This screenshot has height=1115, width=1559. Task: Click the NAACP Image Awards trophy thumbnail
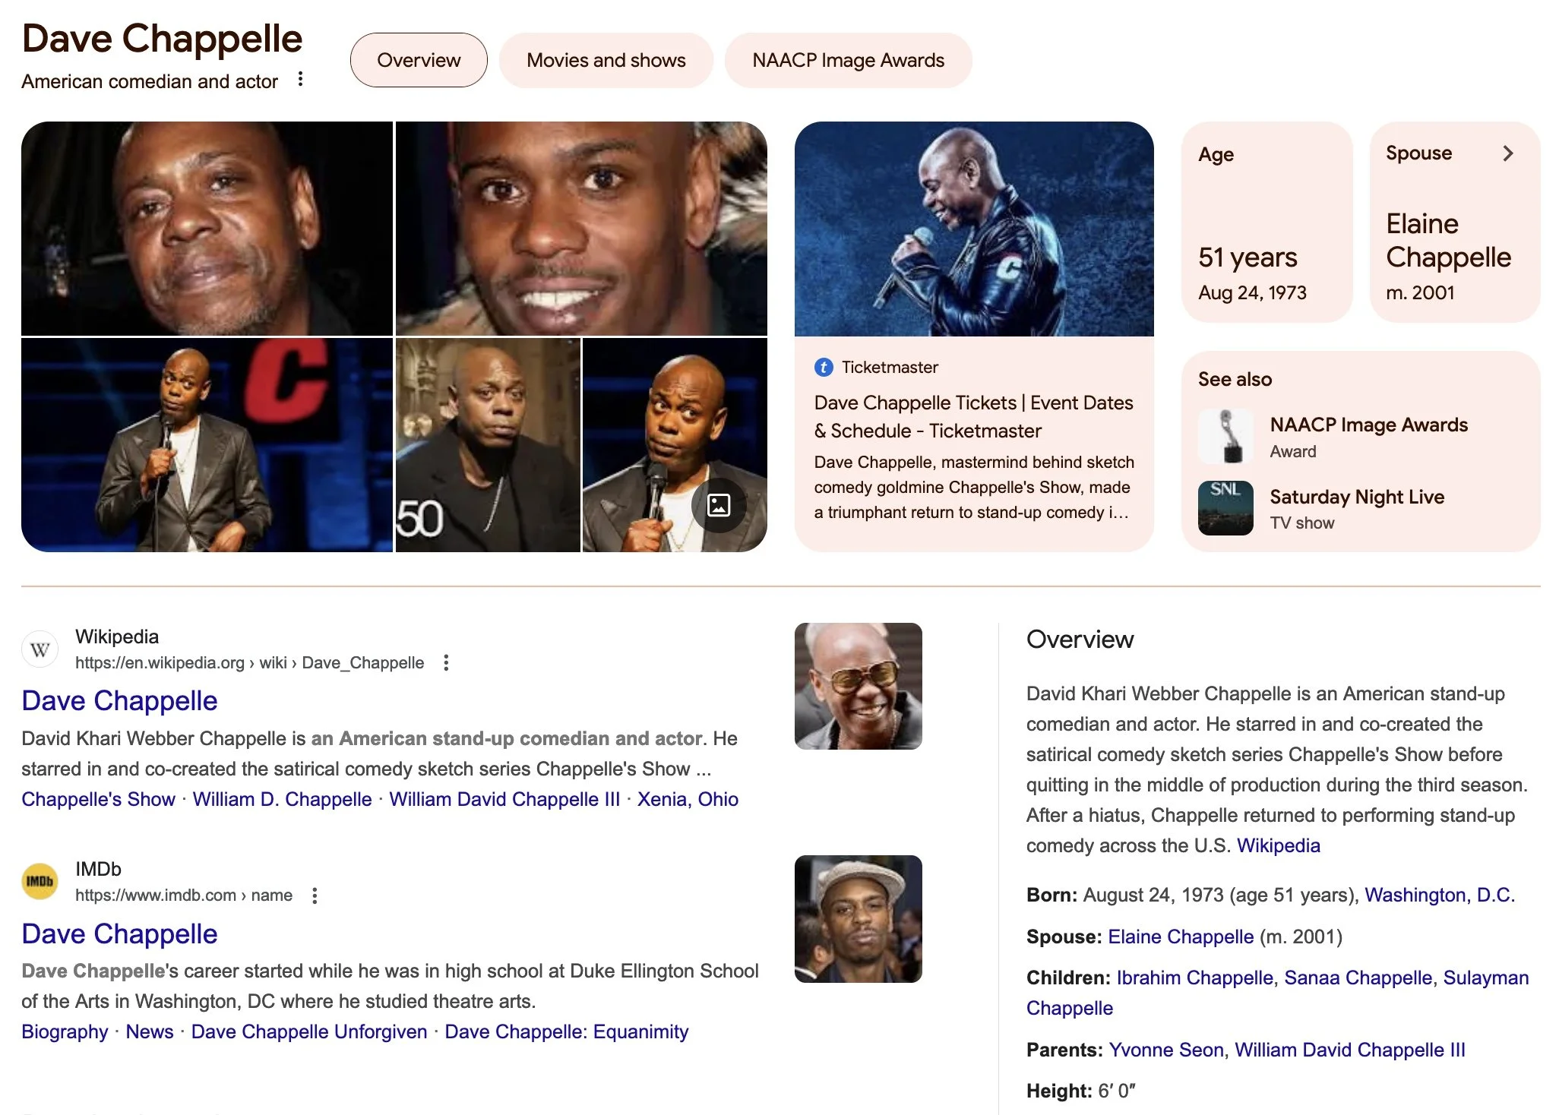[x=1225, y=437]
